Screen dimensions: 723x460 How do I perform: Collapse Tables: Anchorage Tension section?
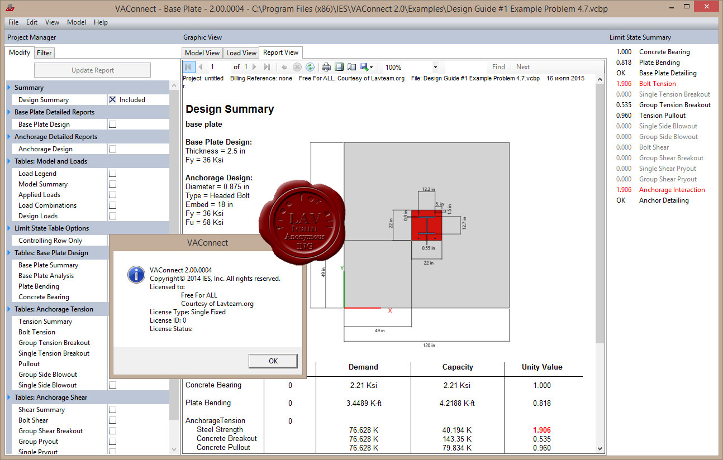click(9, 309)
